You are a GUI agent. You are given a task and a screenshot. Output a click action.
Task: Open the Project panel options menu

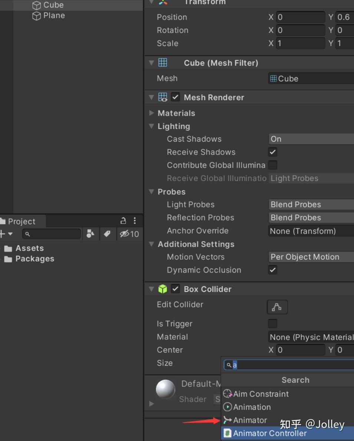(x=135, y=221)
